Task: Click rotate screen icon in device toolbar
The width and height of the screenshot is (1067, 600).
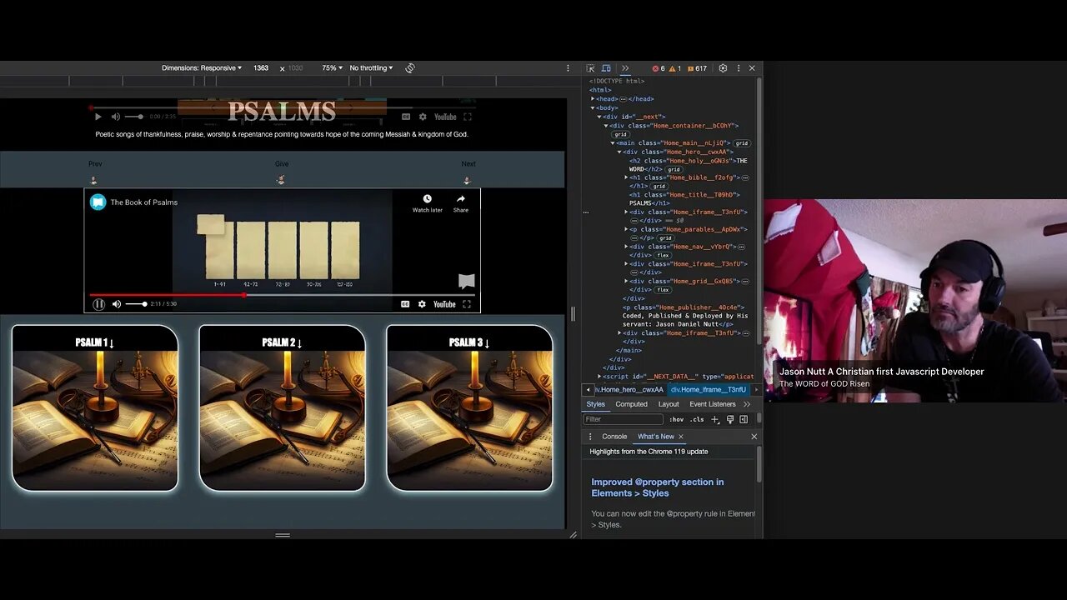Action: (x=410, y=68)
